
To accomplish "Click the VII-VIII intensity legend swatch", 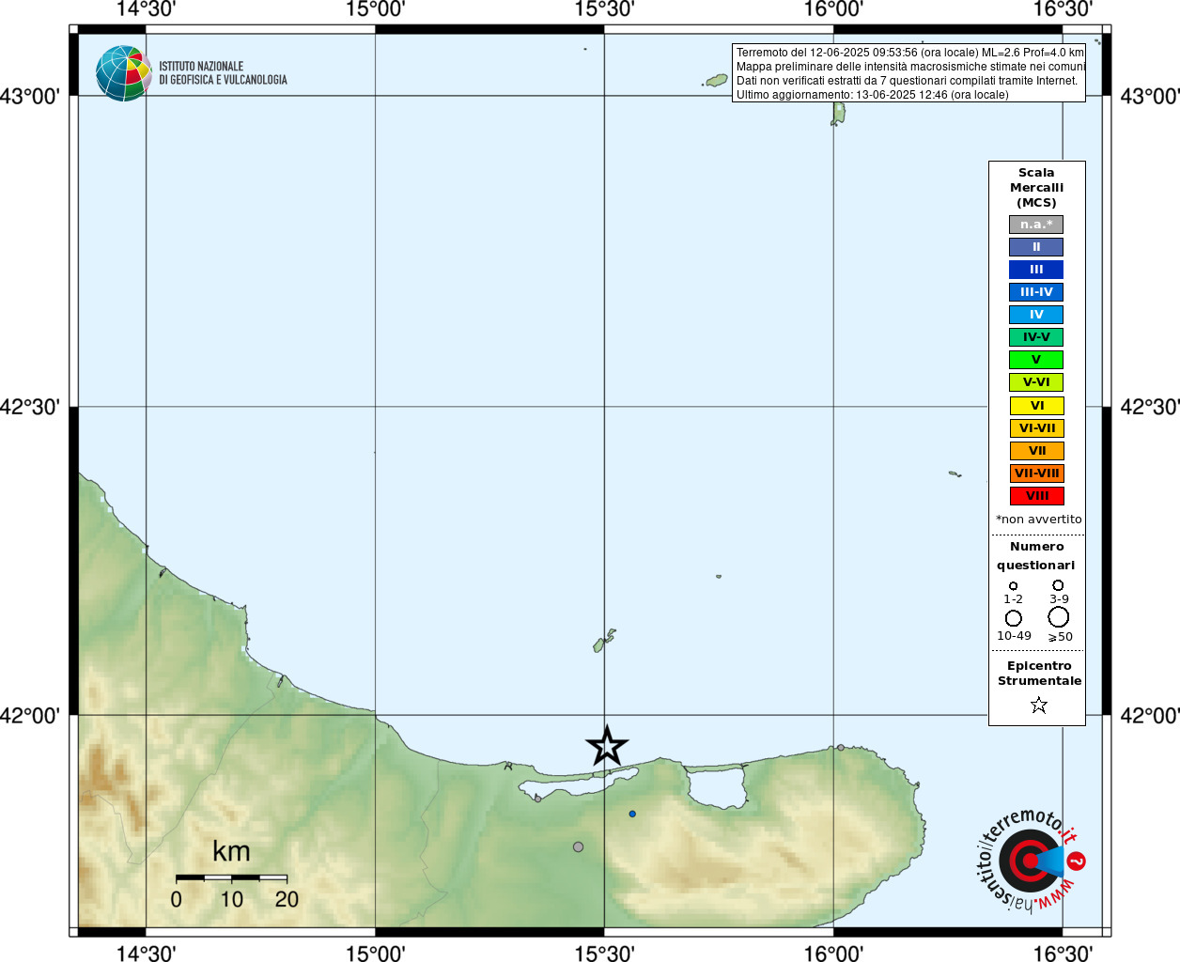I will pos(1036,473).
